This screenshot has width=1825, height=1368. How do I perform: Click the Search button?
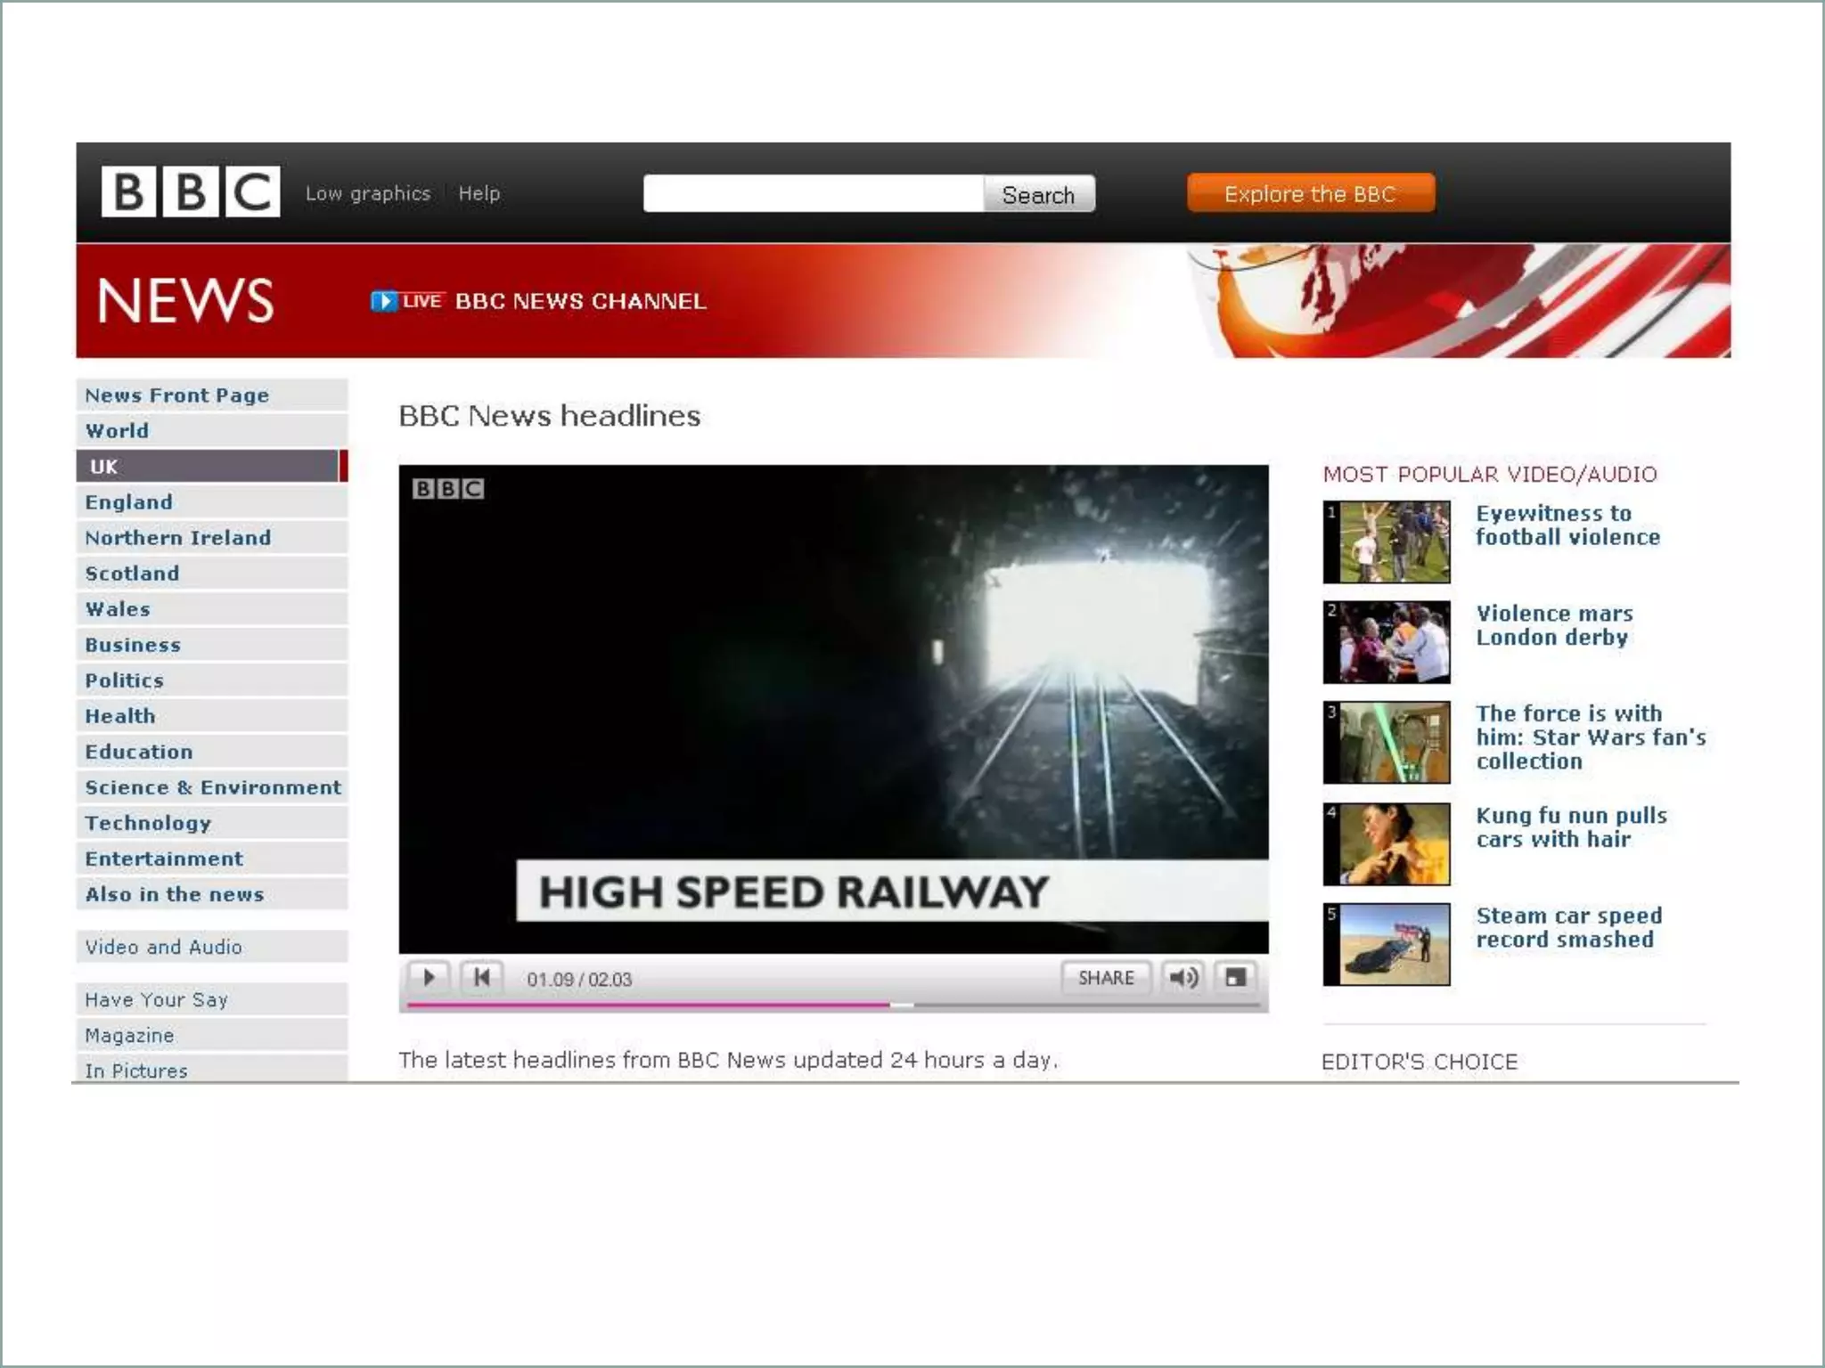(x=1038, y=194)
